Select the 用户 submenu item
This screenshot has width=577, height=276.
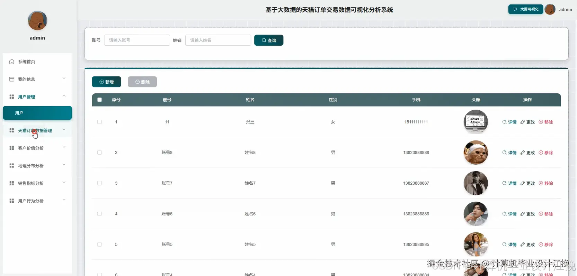pyautogui.click(x=37, y=113)
